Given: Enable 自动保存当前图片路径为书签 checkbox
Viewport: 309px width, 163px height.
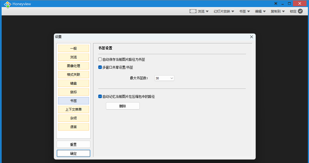Looking at the screenshot, I should tap(100, 59).
